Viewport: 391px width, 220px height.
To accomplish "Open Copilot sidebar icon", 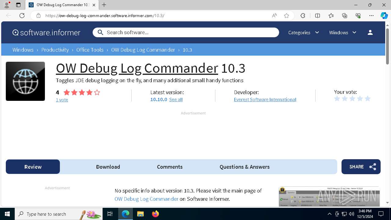I will [x=384, y=16].
